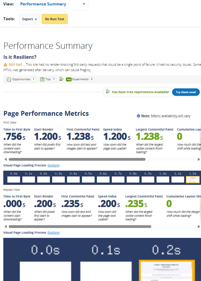Click Repeat View scrollbar right arrow
Screen dimensions: 201x281
(199, 226)
